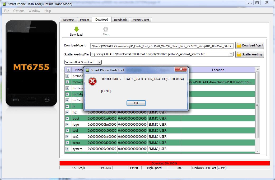The width and height of the screenshot is (275, 180).
Task: Uncheck the system row checkbox
Action: point(67,149)
